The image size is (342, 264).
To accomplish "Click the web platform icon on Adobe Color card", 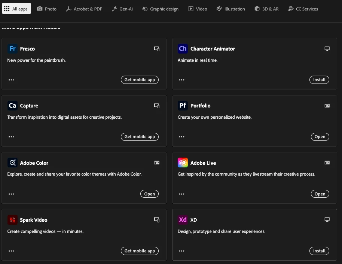I will [x=157, y=163].
